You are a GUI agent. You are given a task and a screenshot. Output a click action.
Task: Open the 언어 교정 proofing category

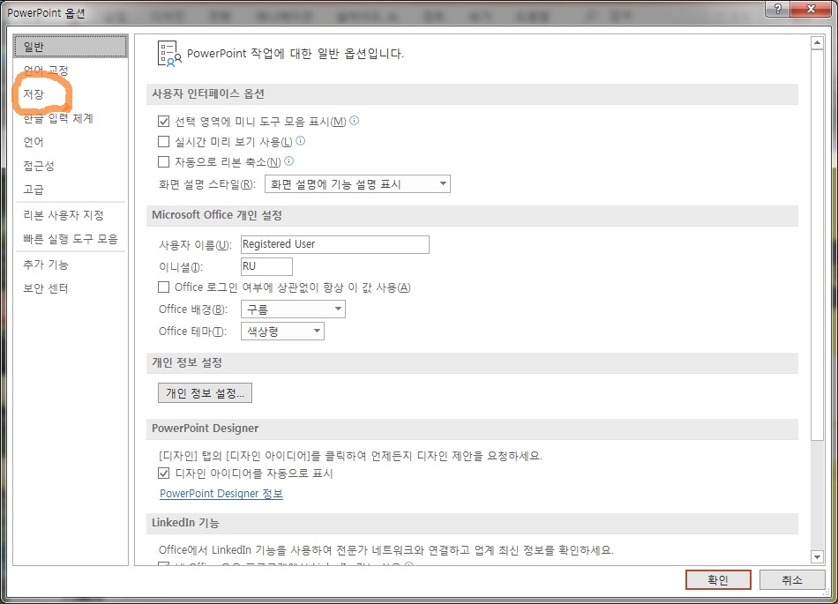point(71,70)
